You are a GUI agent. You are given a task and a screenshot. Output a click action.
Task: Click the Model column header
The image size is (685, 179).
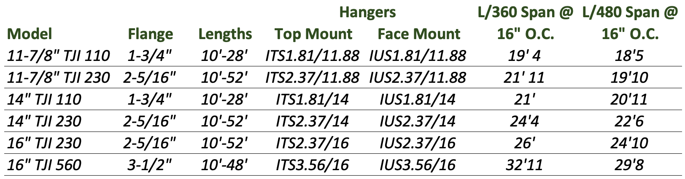(x=30, y=34)
